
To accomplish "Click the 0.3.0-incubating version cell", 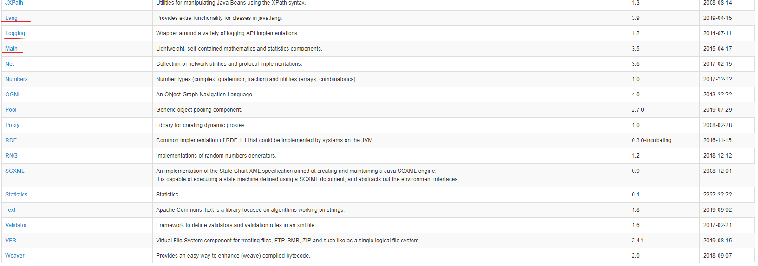I will 651,140.
